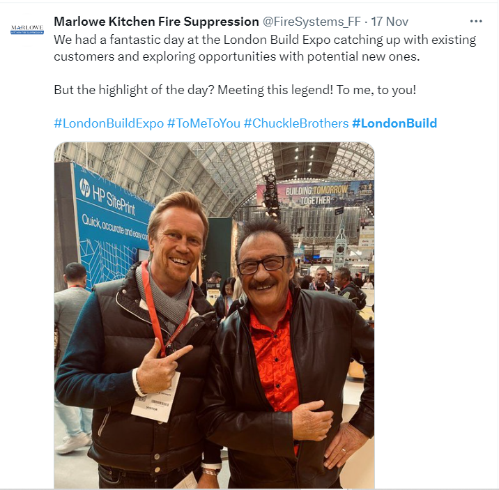Click the black-rimmed glasses in the photo

(x=263, y=266)
